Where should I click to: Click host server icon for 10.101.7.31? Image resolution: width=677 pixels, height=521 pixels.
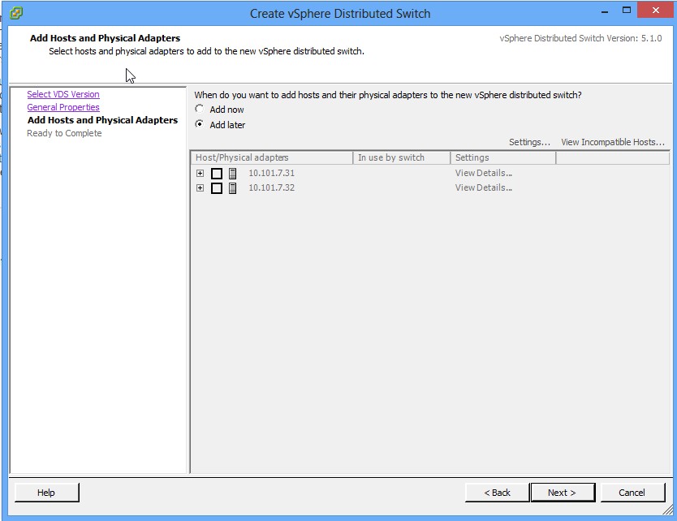point(233,174)
